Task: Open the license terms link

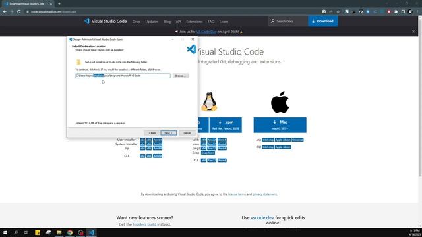Action: click(x=237, y=194)
